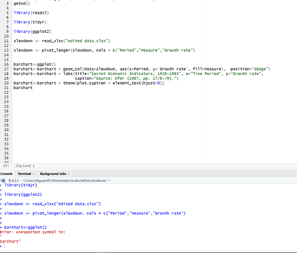Click the geom_col line in editor
Image resolution: width=297 pixels, height=253 pixels.
click(142, 69)
